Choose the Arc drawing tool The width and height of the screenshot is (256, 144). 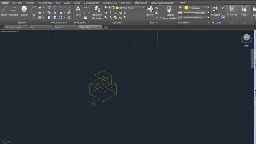34,11
